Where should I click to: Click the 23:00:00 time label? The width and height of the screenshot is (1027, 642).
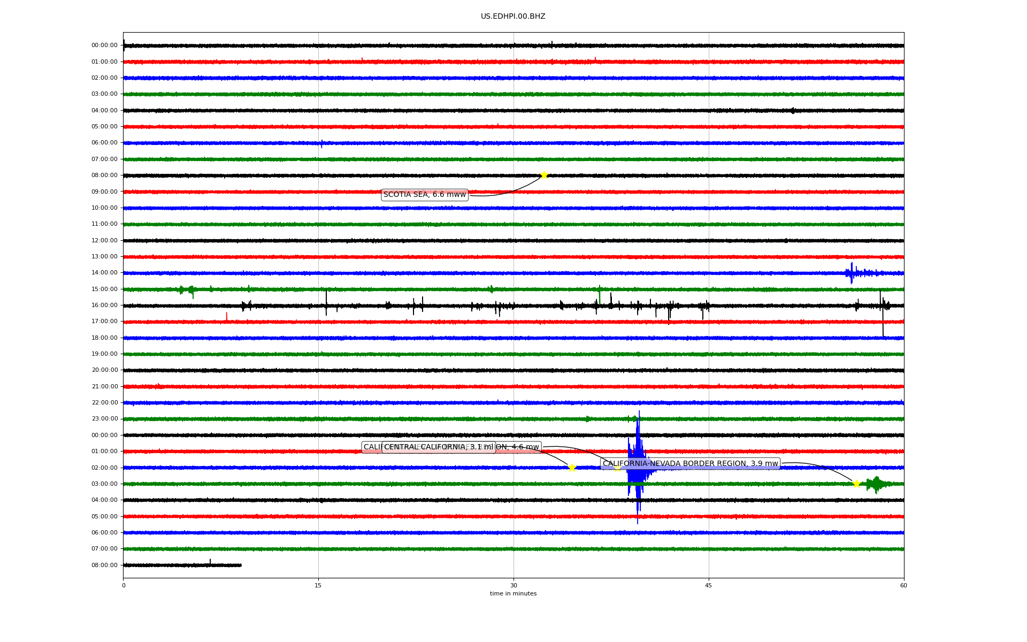point(104,419)
